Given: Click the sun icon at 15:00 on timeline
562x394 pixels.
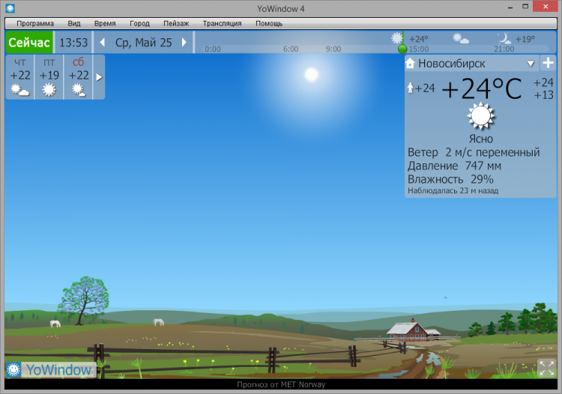Looking at the screenshot, I should coord(396,38).
